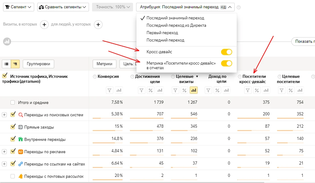Click the round chart icon on timeline

7,41
